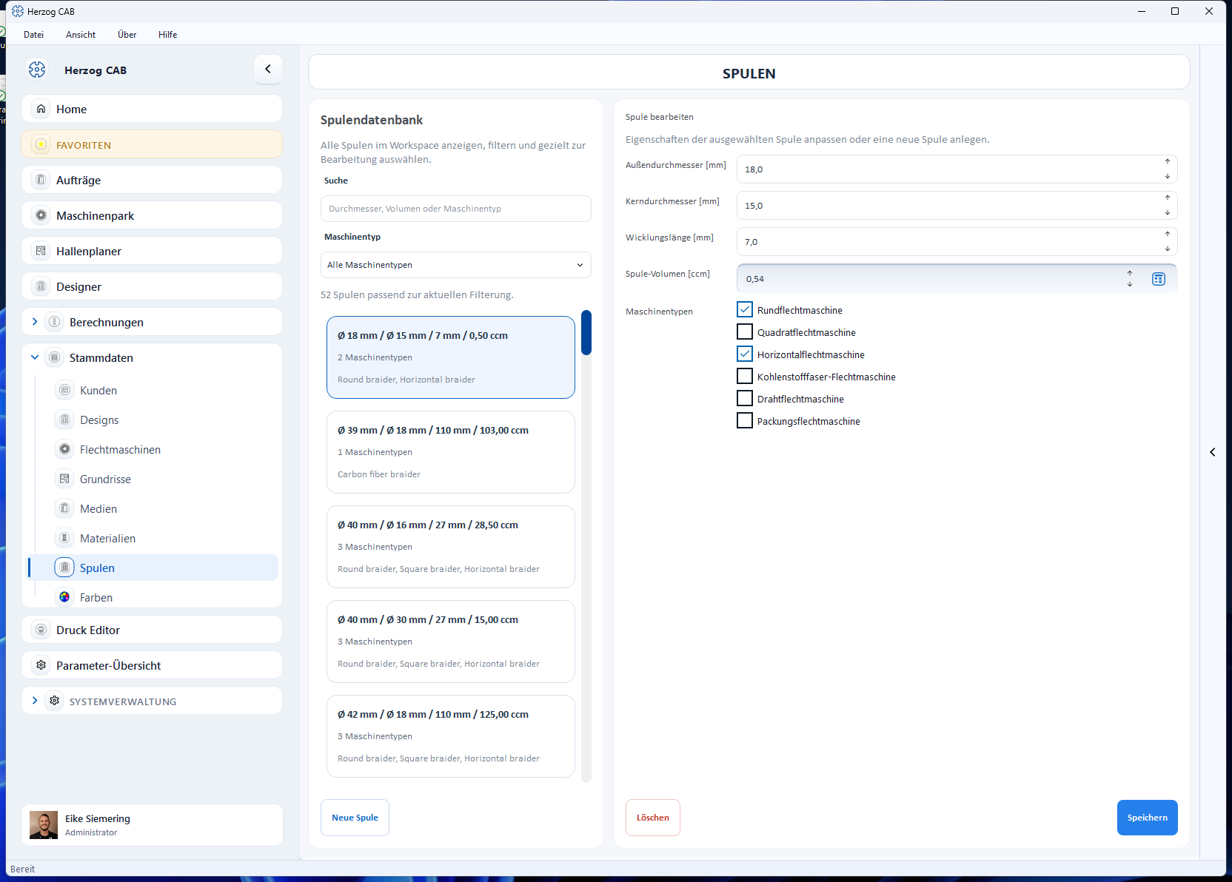
Task: Click Eike Siemering's profile picture
Action: pyautogui.click(x=44, y=825)
